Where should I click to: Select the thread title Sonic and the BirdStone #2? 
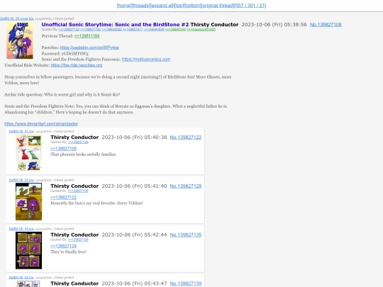click(x=115, y=24)
